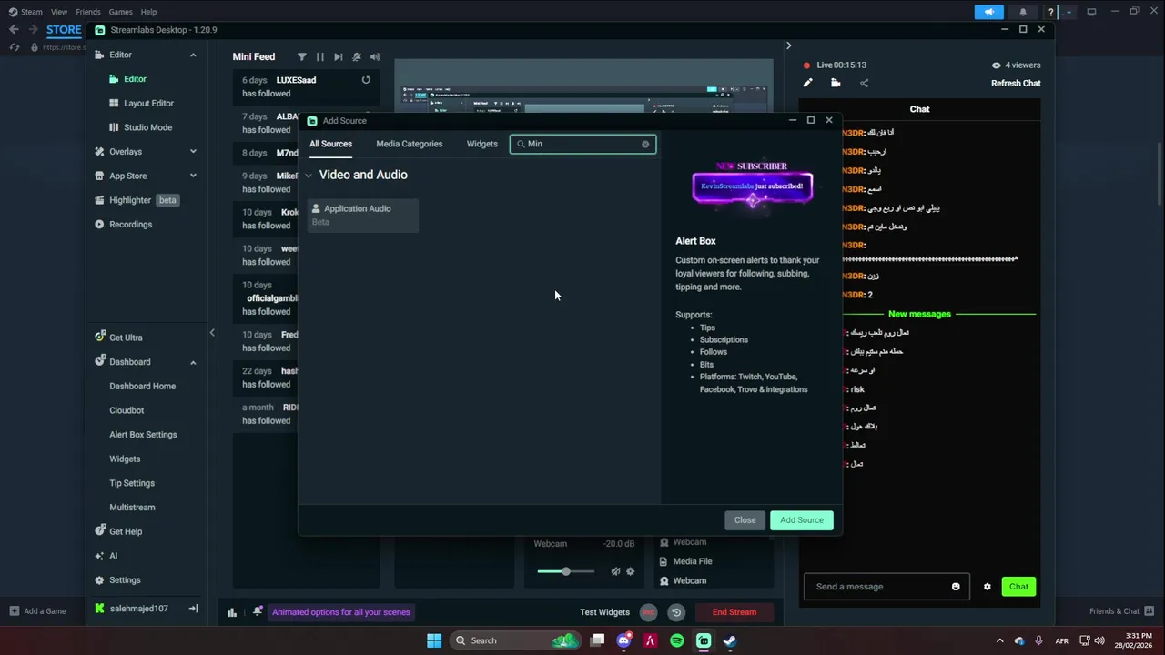Open Webcam mixer settings gear
This screenshot has width=1165, height=655.
[630, 571]
